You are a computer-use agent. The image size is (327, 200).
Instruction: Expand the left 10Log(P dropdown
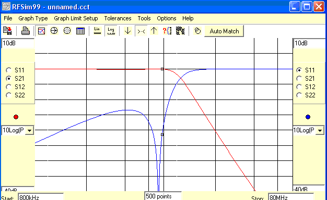pyautogui.click(x=29, y=131)
